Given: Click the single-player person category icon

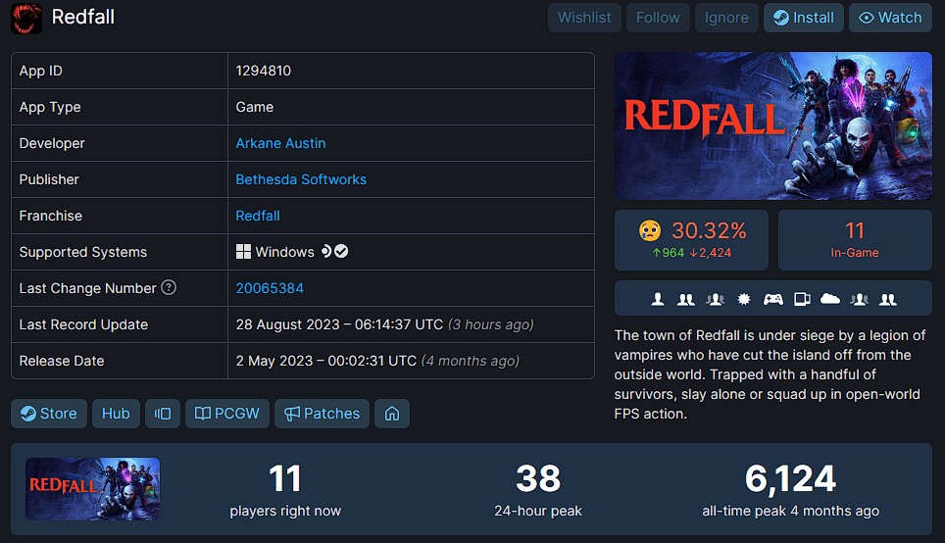Looking at the screenshot, I should [658, 299].
